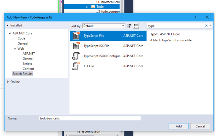Viewport: 215px width, 136px height.
Task: Select the TypeScript JSX File icon
Action: point(76,46)
